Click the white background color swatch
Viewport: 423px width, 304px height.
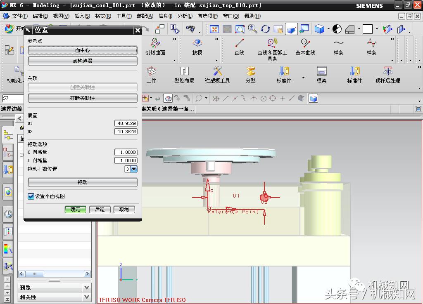(x=367, y=29)
